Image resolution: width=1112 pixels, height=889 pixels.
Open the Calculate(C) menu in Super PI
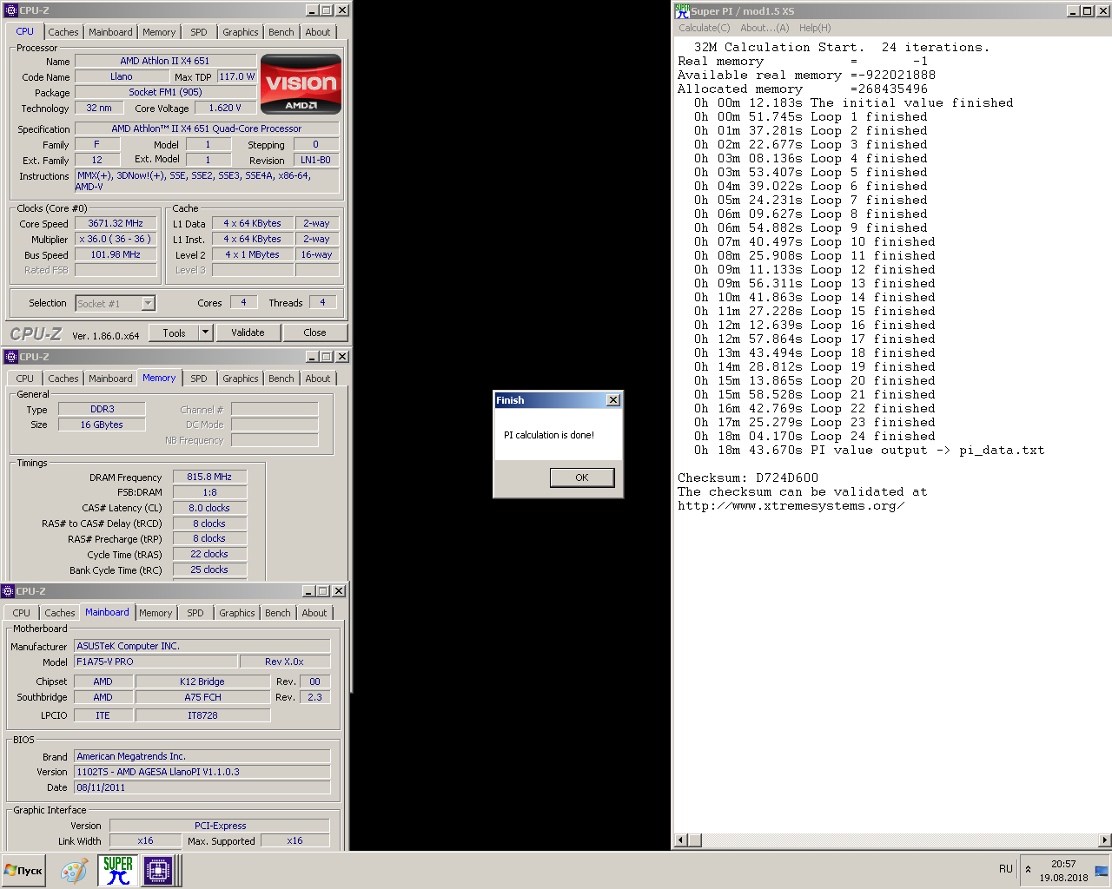(705, 28)
